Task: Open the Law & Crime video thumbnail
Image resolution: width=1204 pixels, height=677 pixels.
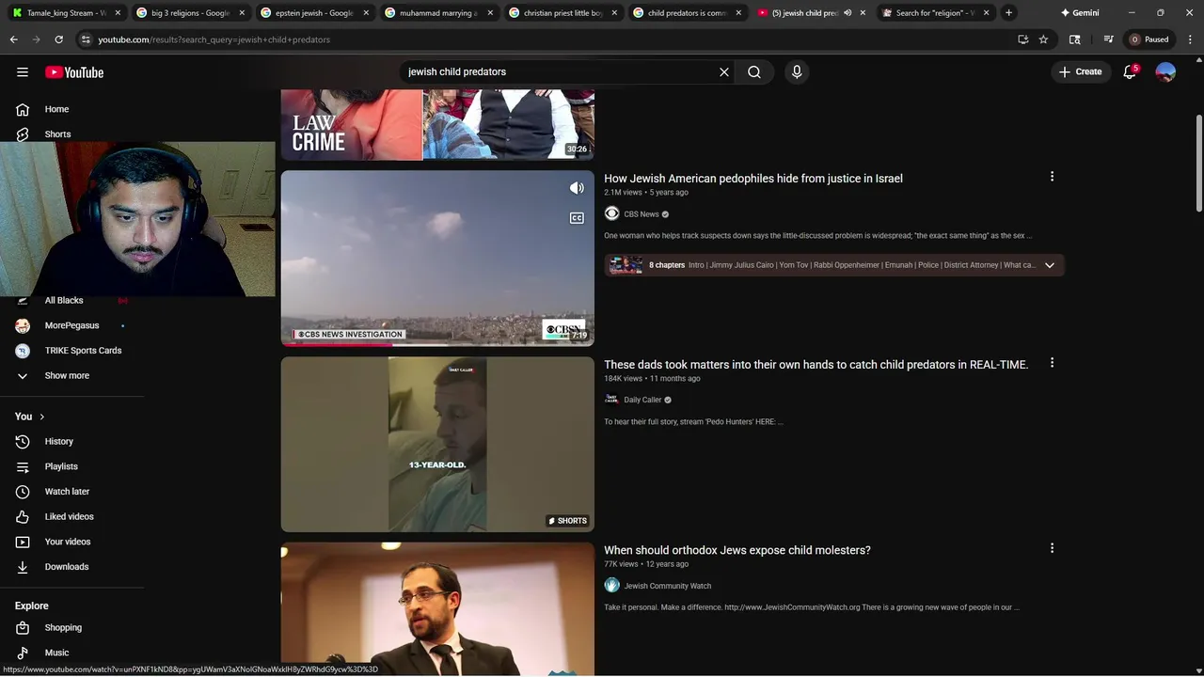Action: click(x=437, y=124)
